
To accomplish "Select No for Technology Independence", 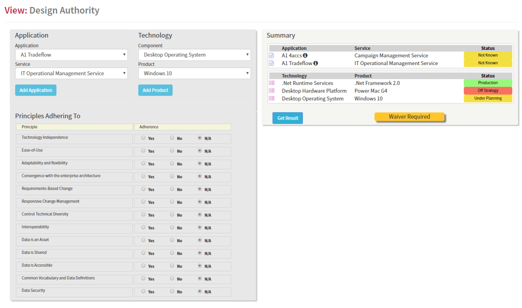I will click(x=172, y=138).
